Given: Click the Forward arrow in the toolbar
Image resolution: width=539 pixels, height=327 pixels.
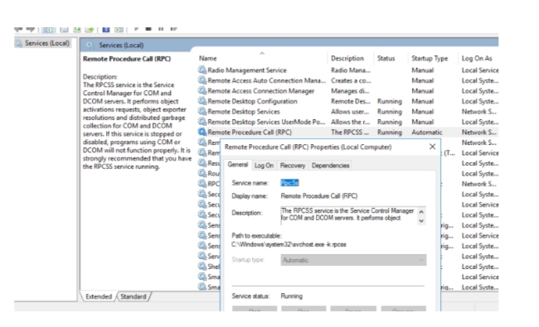Looking at the screenshot, I should 31,29.
